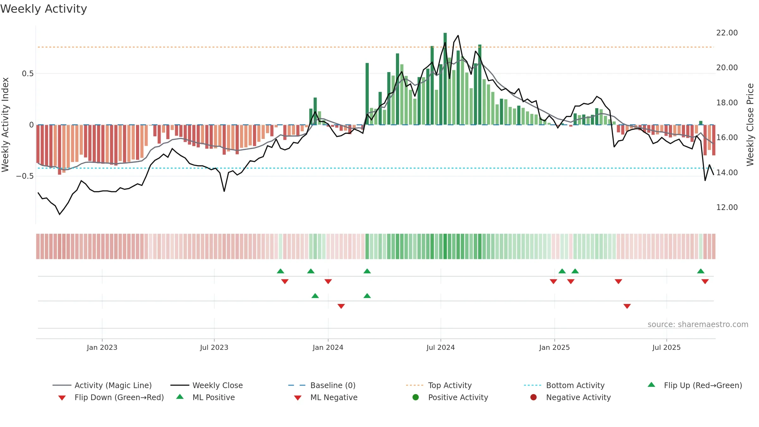The height and width of the screenshot is (427, 759).
Task: Click the Negative Activity red circle legend icon
Action: 534,397
